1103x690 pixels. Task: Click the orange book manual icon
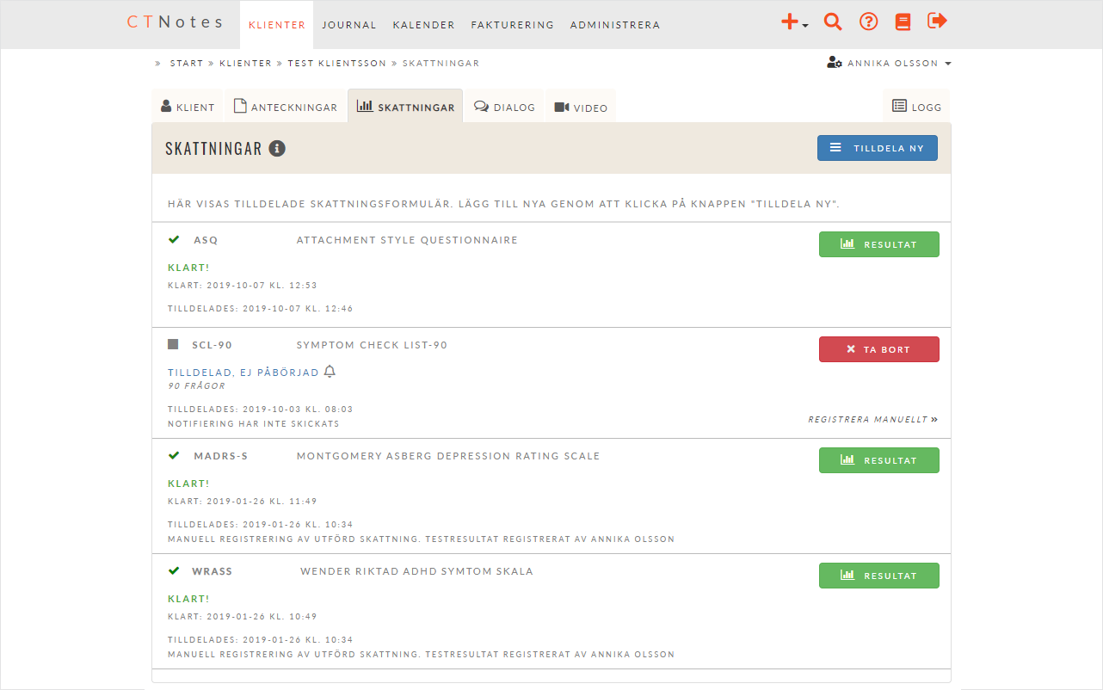pyautogui.click(x=903, y=22)
